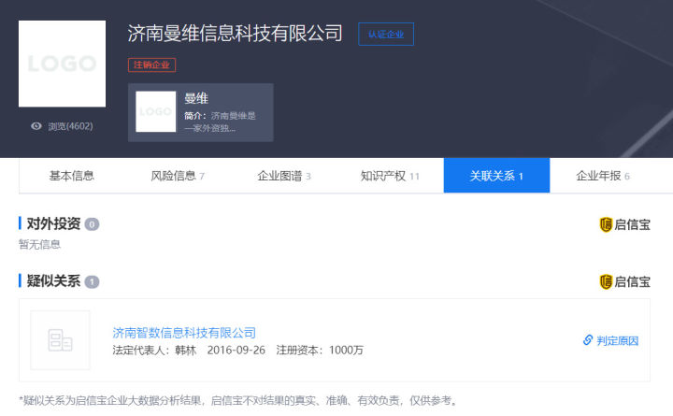Click the 疑似关系 count badge
The width and height of the screenshot is (673, 416).
[x=92, y=281]
